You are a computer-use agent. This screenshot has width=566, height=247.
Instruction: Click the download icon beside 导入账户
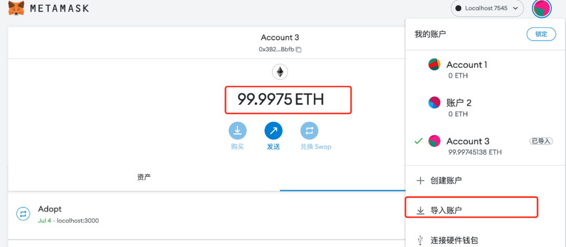[x=420, y=210]
